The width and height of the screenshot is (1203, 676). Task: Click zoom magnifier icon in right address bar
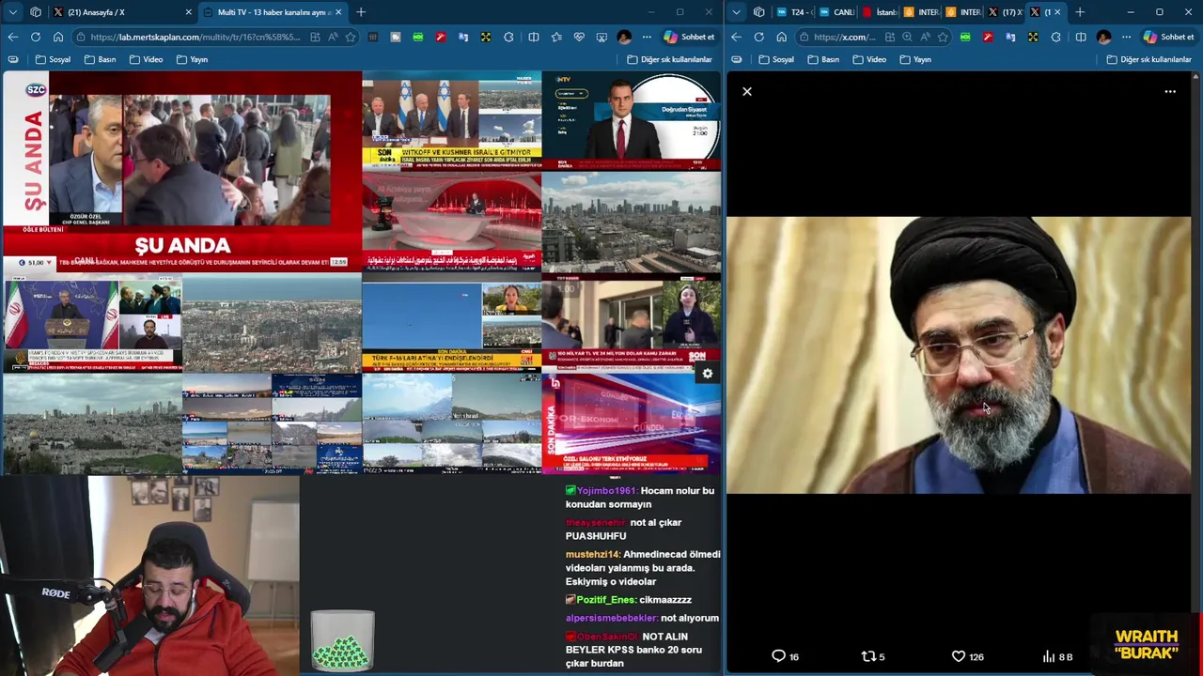[x=907, y=37]
